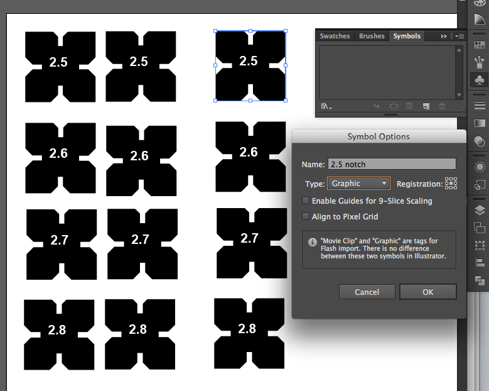
Task: Open the Appearance panel dock icon
Action: point(480,167)
